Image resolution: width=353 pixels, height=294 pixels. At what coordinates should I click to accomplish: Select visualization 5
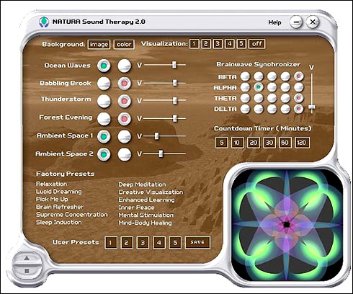click(x=241, y=44)
